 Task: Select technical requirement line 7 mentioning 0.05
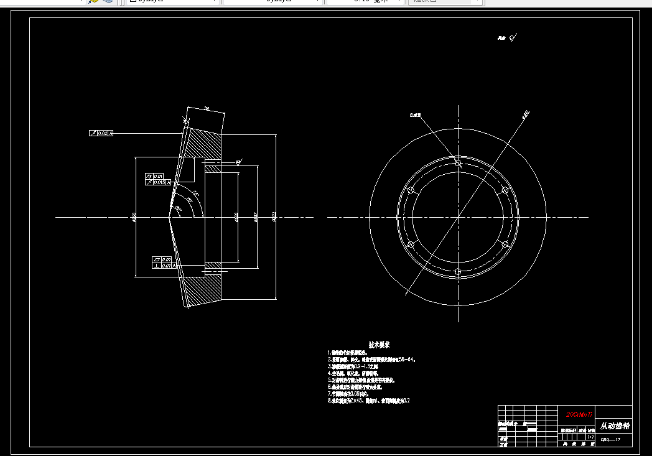(348, 394)
